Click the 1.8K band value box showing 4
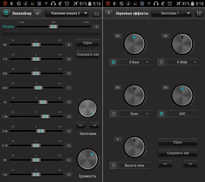Viewport: 205px width, 182px height. click(x=69, y=117)
